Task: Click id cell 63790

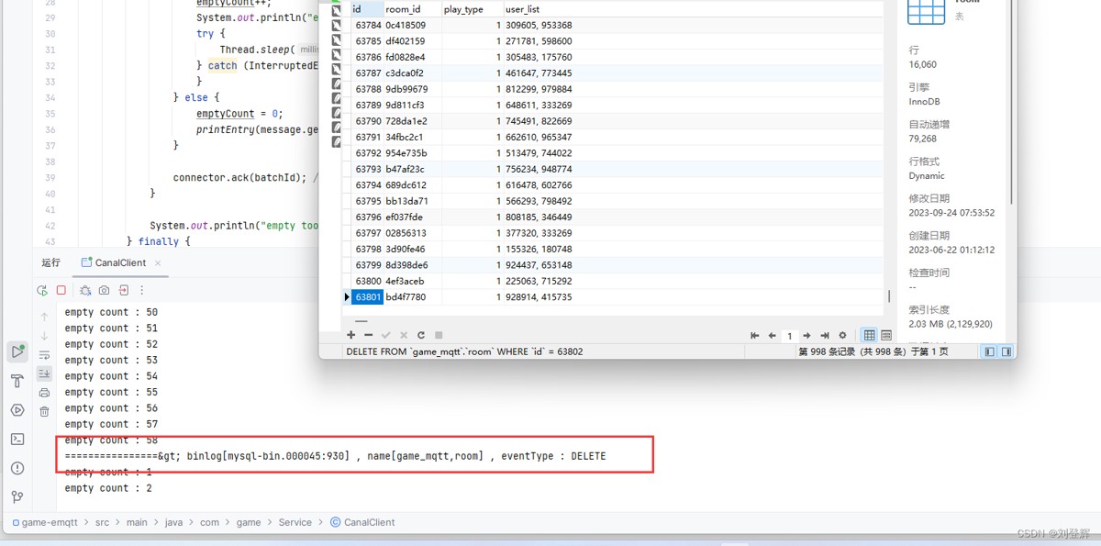Action: coord(367,121)
